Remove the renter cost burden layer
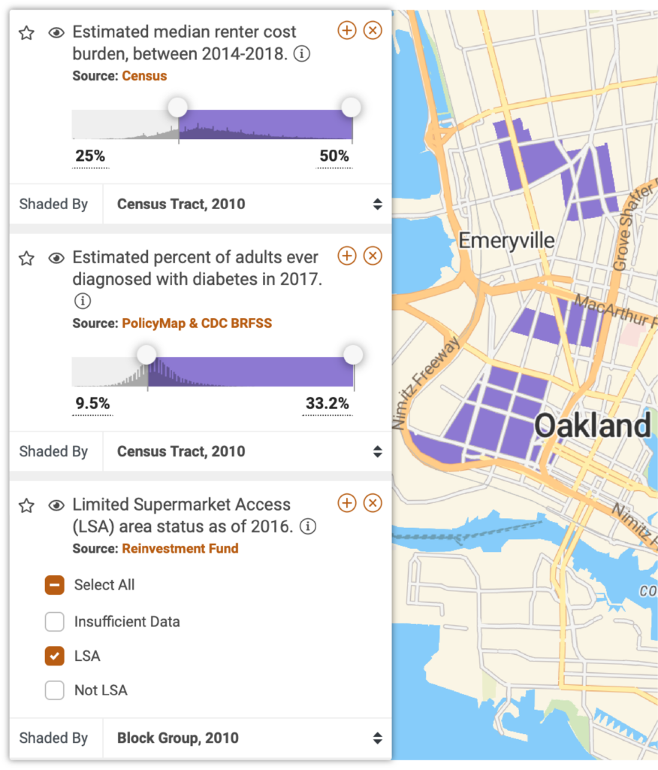Screen dimensions: 658x770 (373, 30)
